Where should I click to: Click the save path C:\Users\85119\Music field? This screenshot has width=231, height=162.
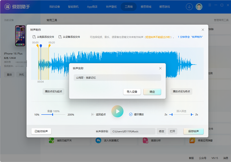[x=133, y=131]
